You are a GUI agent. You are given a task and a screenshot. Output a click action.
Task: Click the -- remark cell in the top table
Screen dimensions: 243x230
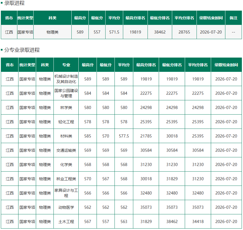point(233,32)
